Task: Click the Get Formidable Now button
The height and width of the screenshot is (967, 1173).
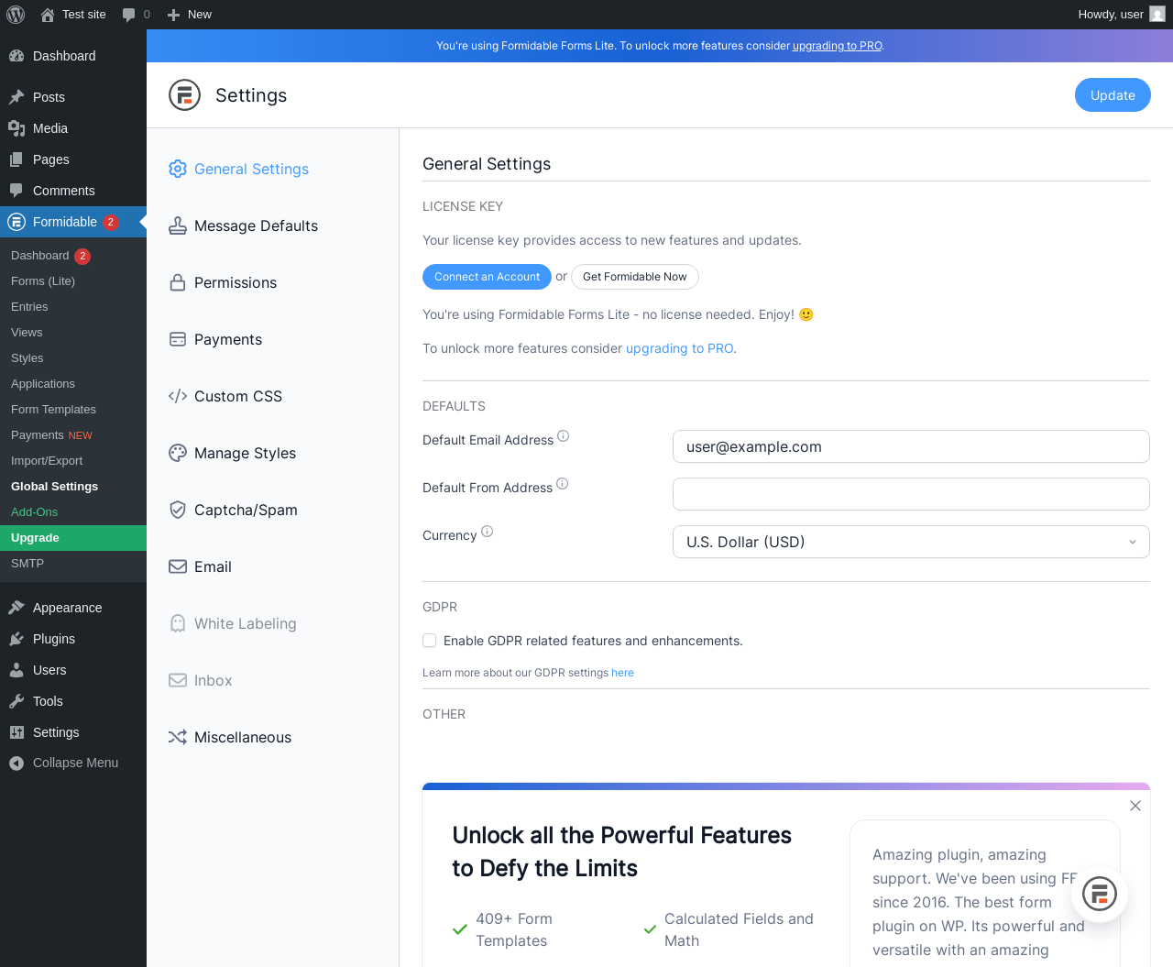Action: (634, 277)
